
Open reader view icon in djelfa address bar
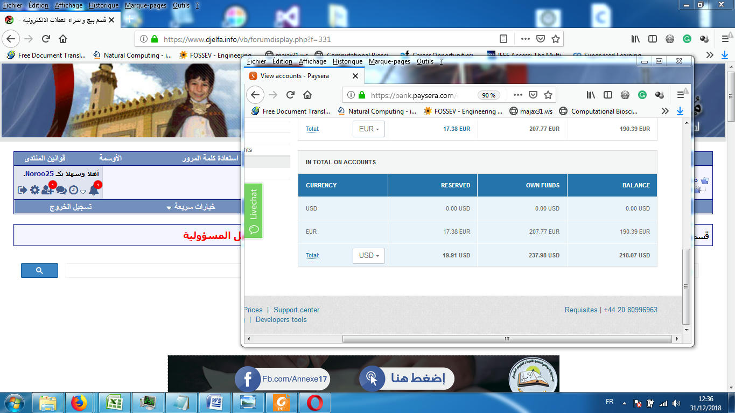click(x=503, y=39)
